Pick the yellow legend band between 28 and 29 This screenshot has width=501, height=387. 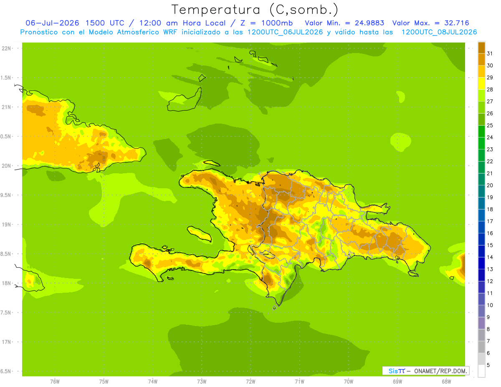[x=481, y=83]
